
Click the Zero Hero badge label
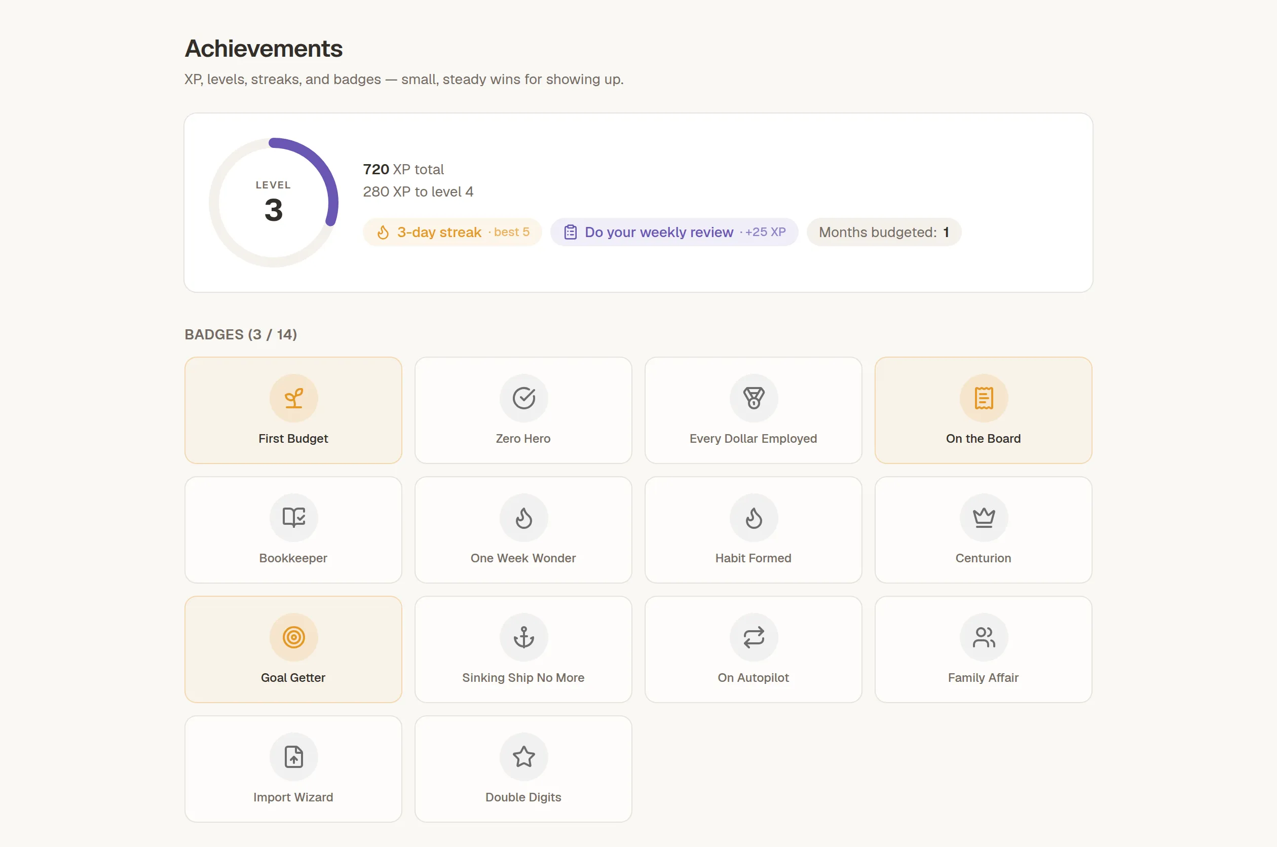click(523, 439)
